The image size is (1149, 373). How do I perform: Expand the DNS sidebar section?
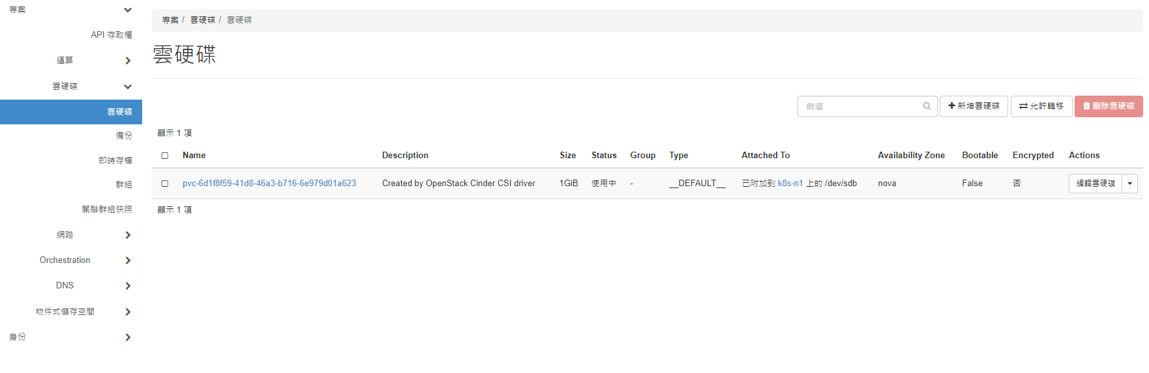[x=128, y=286]
